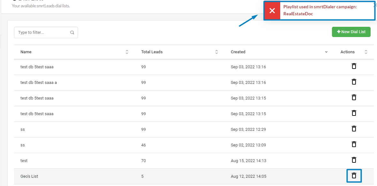Click the magnifier icon in filter box
This screenshot has height=186, width=377.
tap(72, 33)
